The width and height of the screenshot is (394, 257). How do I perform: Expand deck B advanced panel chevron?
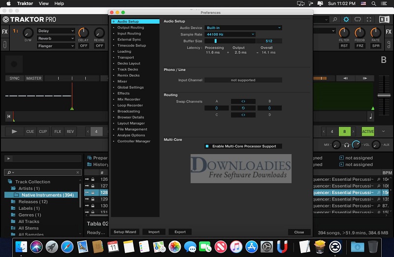tap(383, 131)
